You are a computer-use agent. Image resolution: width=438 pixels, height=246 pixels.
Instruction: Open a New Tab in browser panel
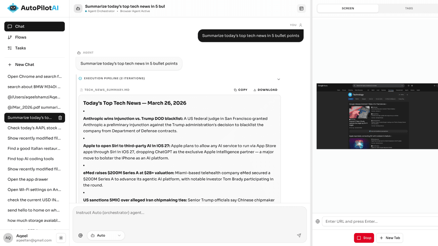[x=390, y=238]
